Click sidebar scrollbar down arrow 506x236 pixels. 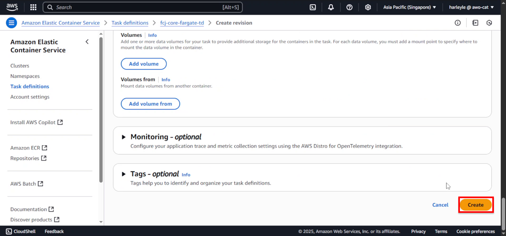click(x=101, y=222)
